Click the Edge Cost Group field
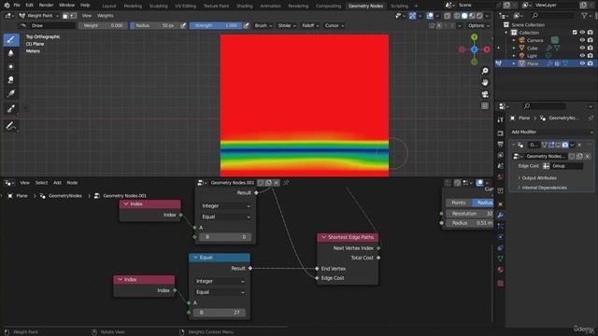 pos(562,166)
